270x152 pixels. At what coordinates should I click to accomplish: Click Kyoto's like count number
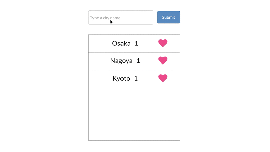(136, 79)
